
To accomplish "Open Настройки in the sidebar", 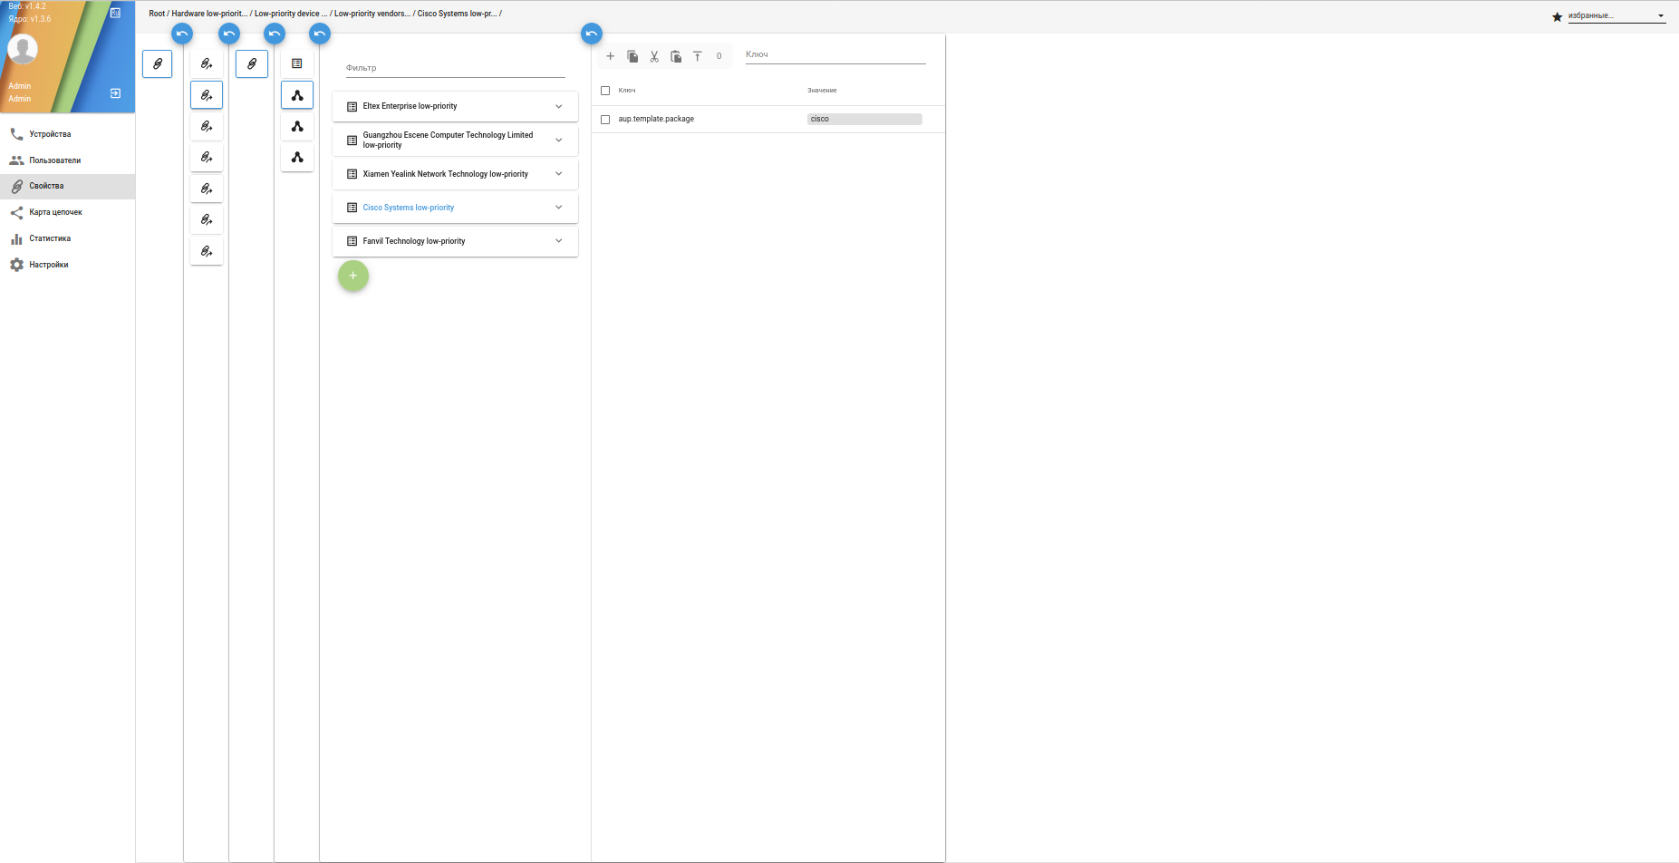I will pyautogui.click(x=67, y=265).
